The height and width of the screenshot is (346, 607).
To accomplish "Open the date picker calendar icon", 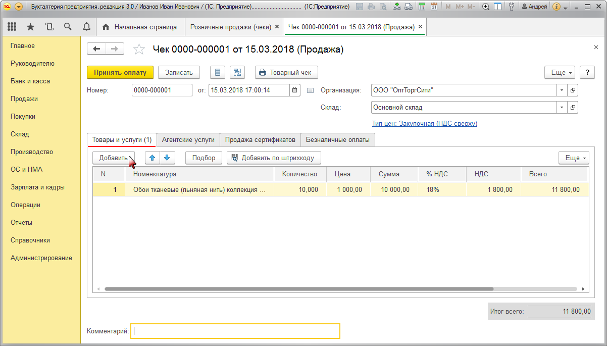I will [295, 90].
